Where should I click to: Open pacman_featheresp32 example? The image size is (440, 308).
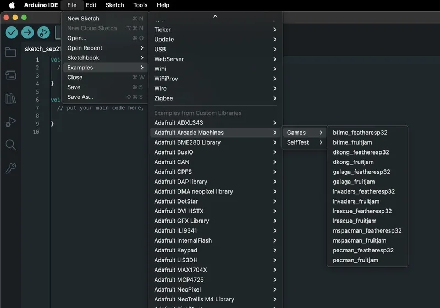click(367, 250)
